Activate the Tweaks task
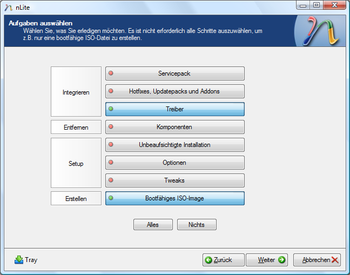This screenshot has width=350, height=275. (174, 180)
